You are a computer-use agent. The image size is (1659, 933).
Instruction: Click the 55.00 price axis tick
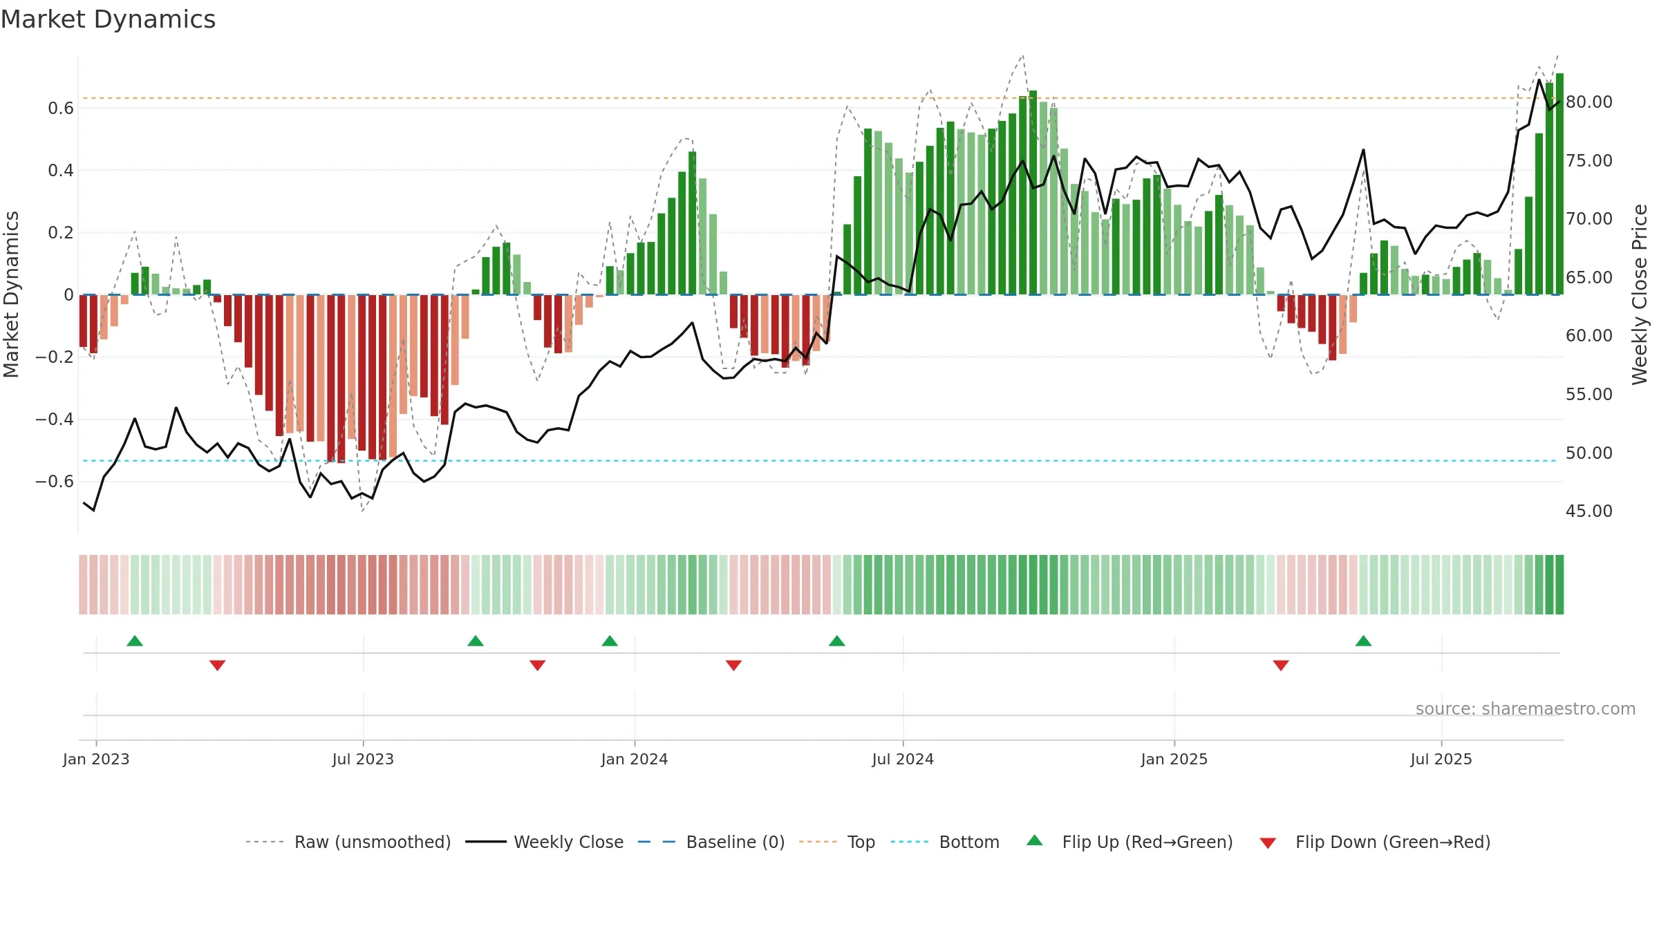pos(1589,394)
